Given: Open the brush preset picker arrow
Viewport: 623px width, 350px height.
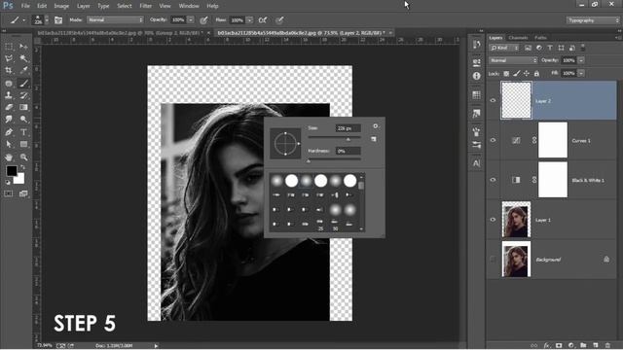Looking at the screenshot, I should tap(47, 19).
